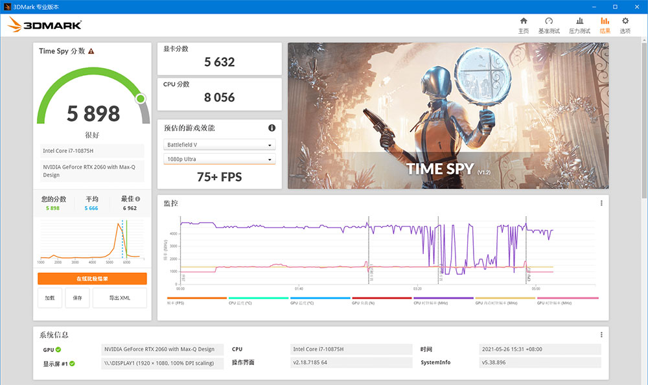This screenshot has width=648, height=385.
Task: Open the Battlefield V game dropdown
Action: [219, 144]
